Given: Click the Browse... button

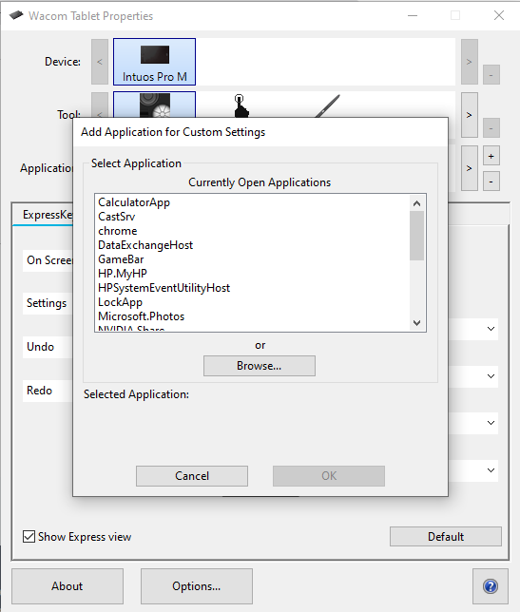Looking at the screenshot, I should [x=260, y=366].
